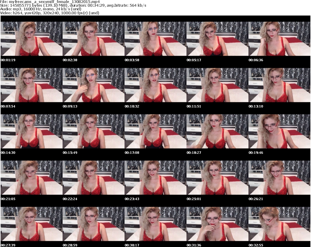The image size is (311, 247).
Task: Select the frame stamped 00:11:51
Action: tap(217, 85)
